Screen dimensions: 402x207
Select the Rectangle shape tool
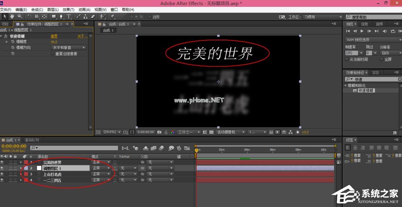point(54,16)
